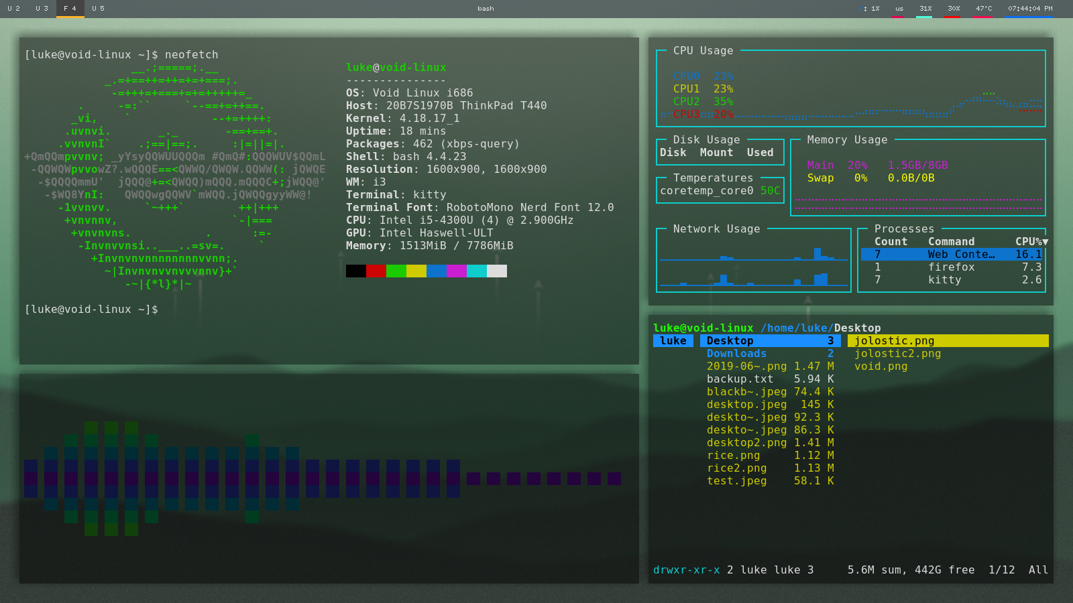
Task: Click the cyan color block in neofetch
Action: (477, 271)
